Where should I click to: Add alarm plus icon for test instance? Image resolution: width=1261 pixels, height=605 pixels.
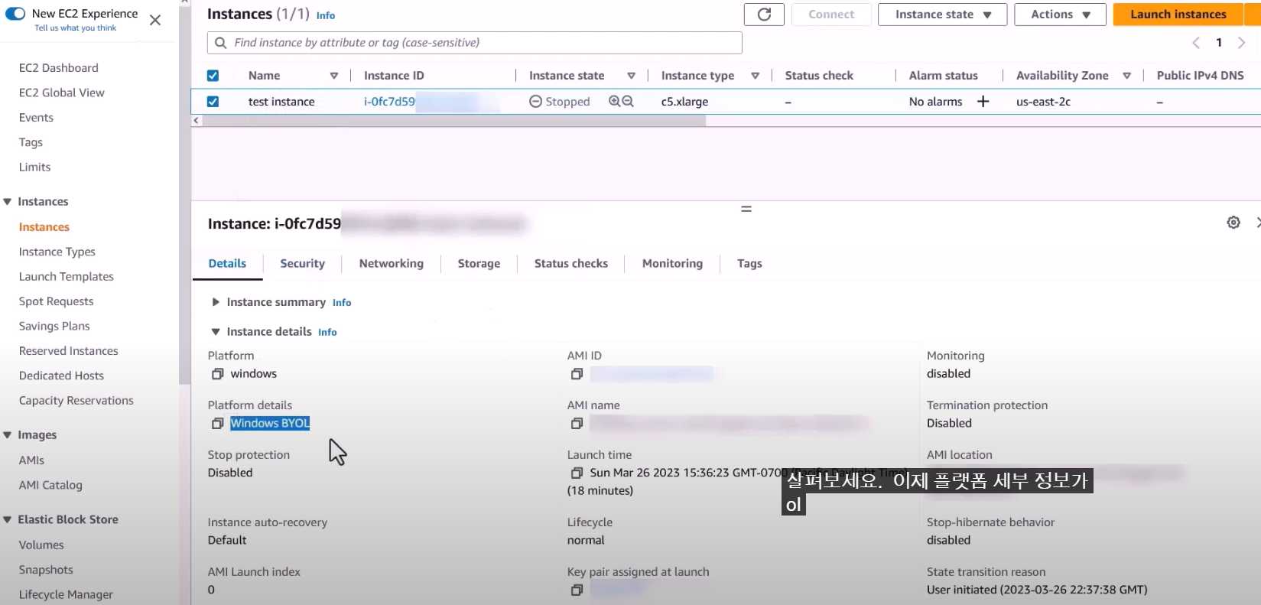tap(983, 102)
